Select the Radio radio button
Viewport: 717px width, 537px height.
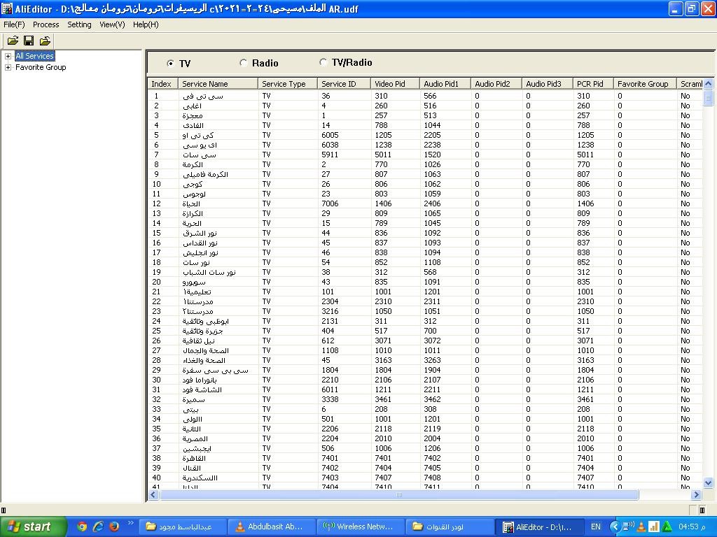pyautogui.click(x=244, y=63)
